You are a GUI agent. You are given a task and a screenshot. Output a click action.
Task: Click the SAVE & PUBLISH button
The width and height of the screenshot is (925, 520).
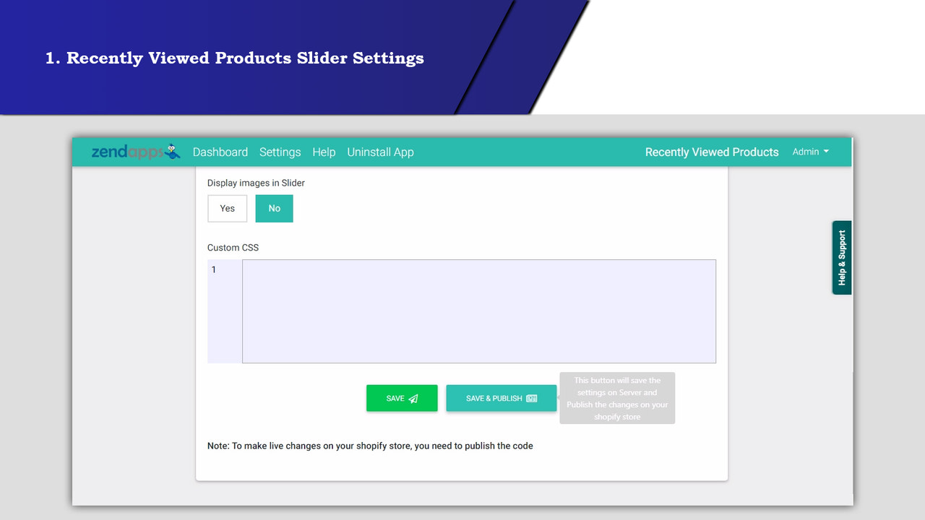tap(501, 398)
